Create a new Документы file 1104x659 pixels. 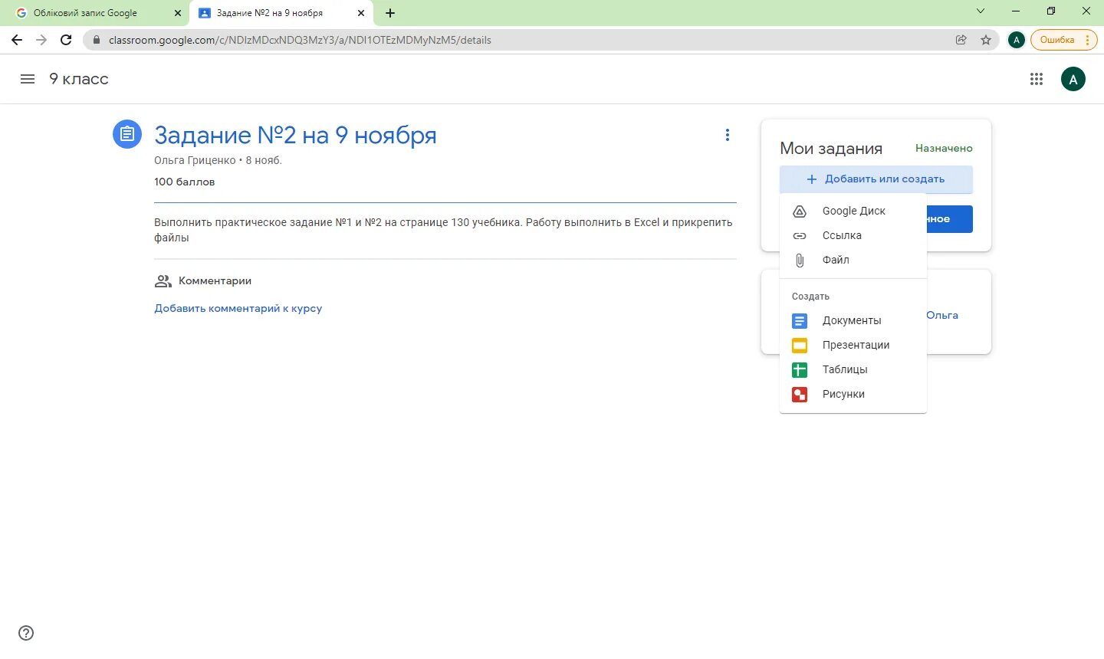click(x=853, y=321)
